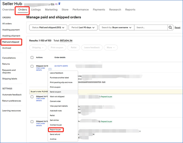Open the Performance tab
The image size is (183, 143).
[x=81, y=10]
